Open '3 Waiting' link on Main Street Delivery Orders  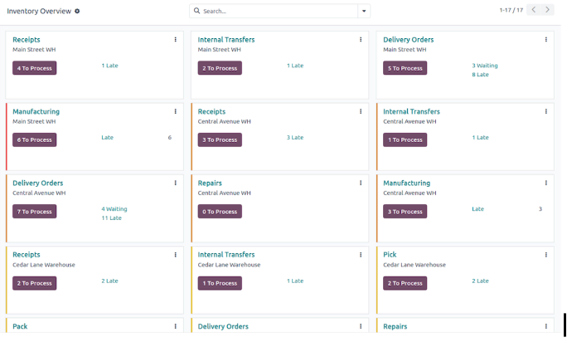point(484,65)
